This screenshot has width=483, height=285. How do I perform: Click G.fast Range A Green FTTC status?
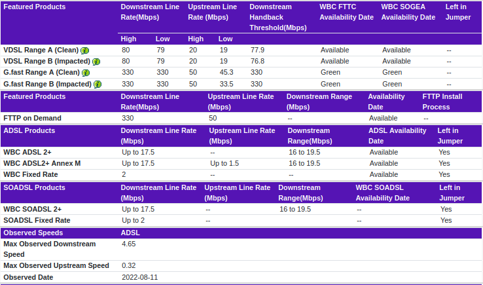coord(331,72)
